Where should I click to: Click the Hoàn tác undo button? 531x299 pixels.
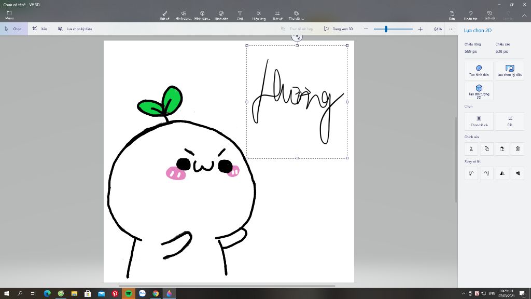point(470,15)
